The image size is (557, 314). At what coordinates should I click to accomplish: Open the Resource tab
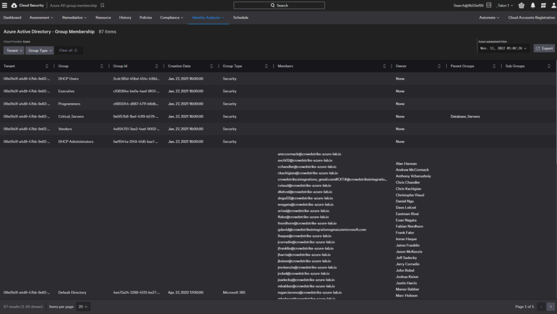click(103, 17)
